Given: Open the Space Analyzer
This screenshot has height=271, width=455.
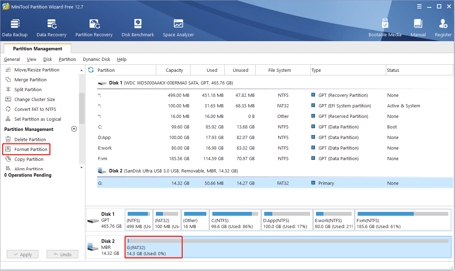Looking at the screenshot, I should [178, 28].
